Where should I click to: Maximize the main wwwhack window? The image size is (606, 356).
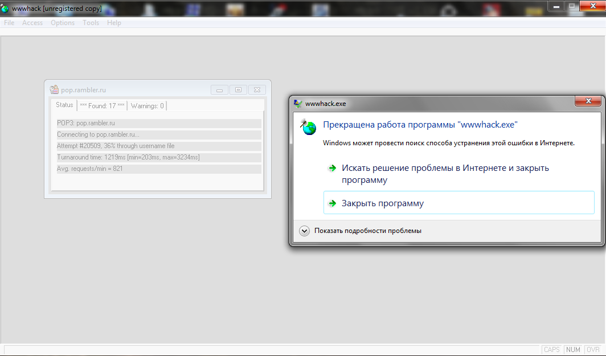572,6
